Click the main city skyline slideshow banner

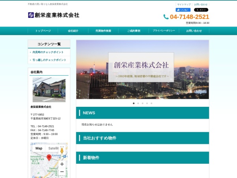point(143,70)
